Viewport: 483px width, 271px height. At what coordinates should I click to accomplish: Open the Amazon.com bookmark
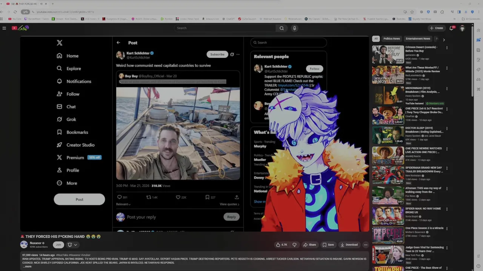click(210, 19)
